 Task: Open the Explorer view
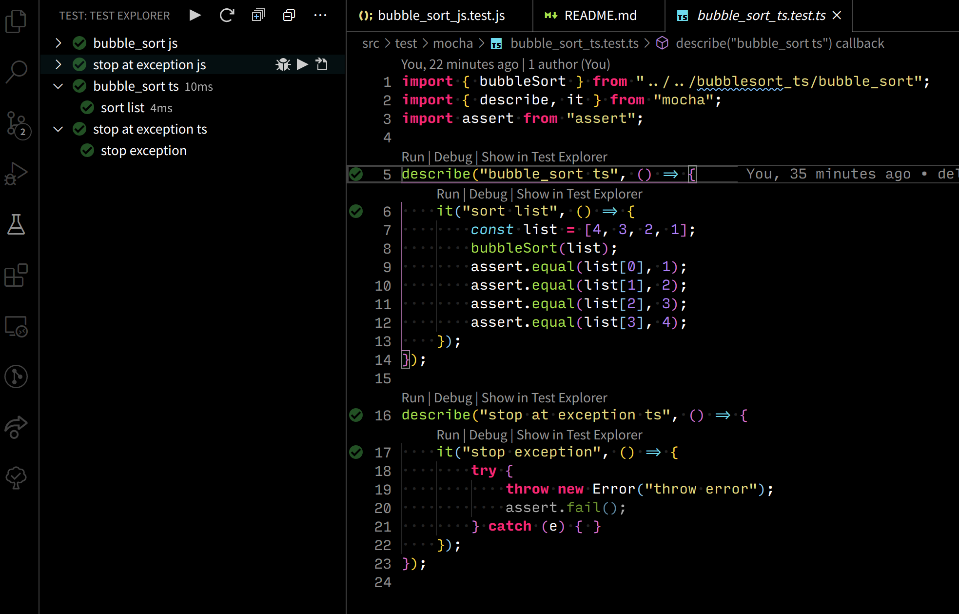coord(16,21)
